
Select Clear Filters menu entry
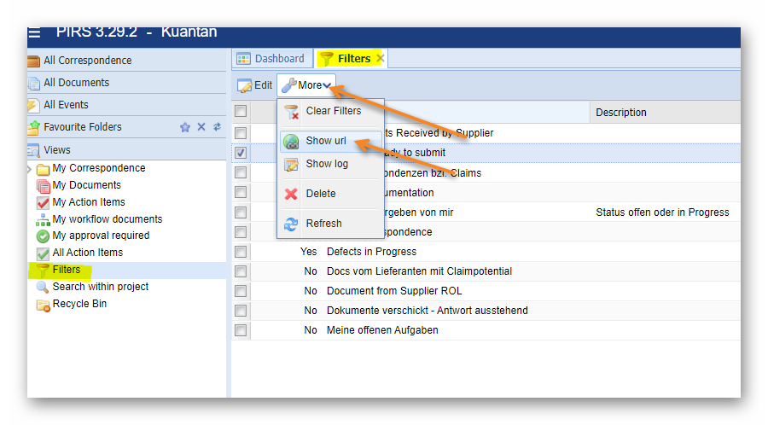click(x=333, y=111)
